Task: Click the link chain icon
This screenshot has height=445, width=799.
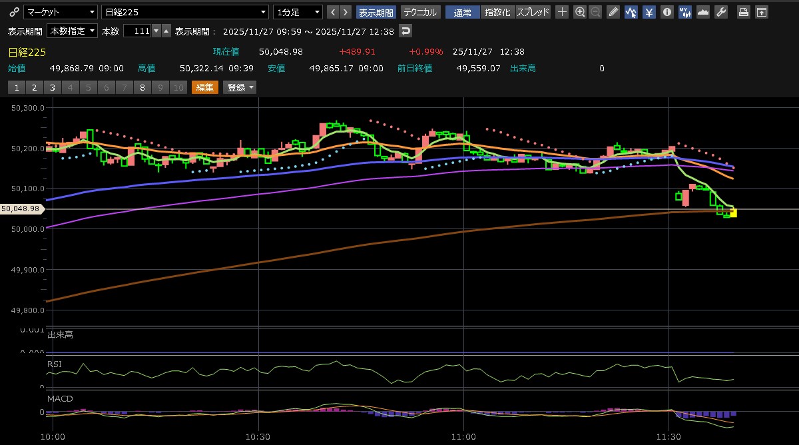Action: [14, 12]
